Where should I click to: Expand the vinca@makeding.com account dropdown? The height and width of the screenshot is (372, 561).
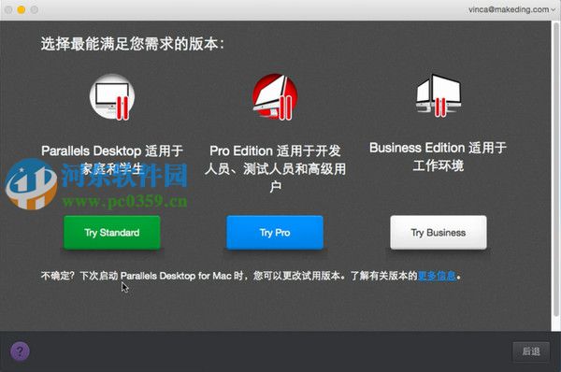(x=511, y=9)
